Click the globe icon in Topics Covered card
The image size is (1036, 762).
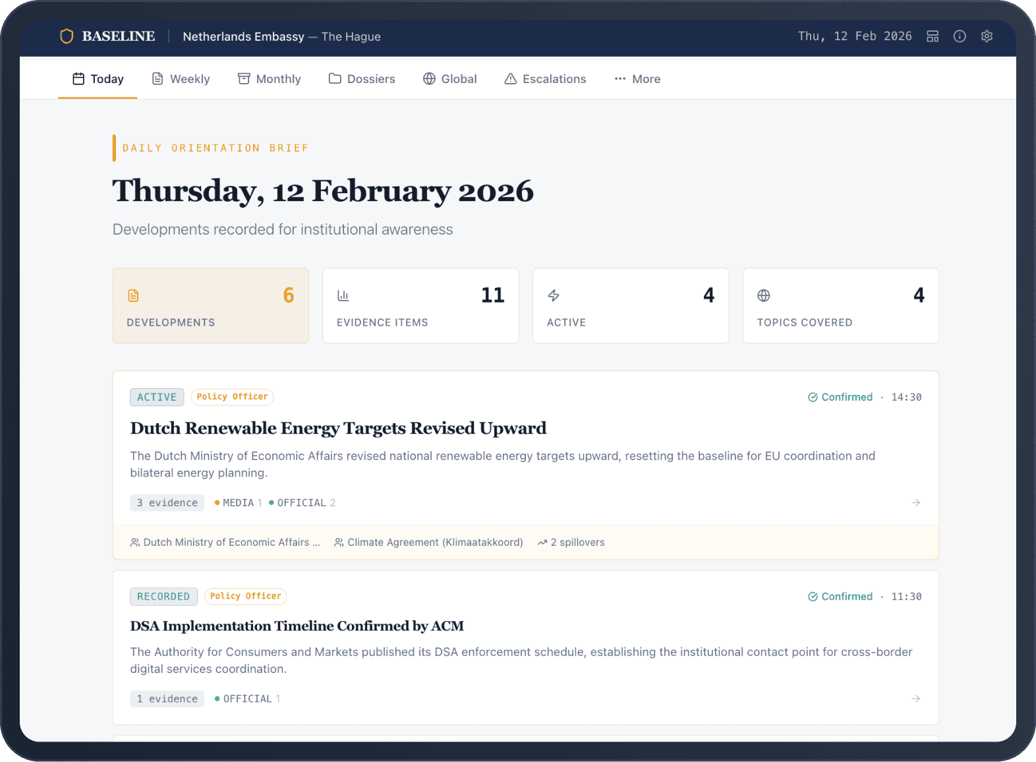coord(764,295)
